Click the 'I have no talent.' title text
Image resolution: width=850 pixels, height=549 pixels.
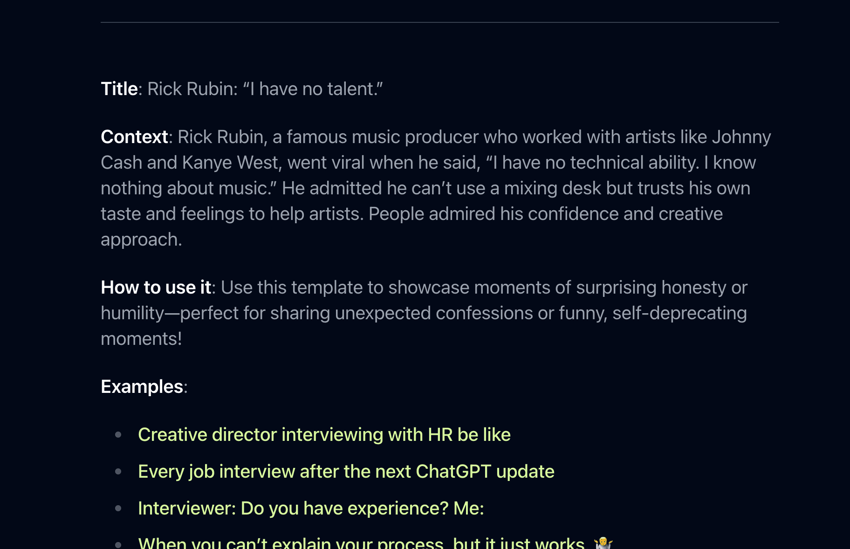313,89
